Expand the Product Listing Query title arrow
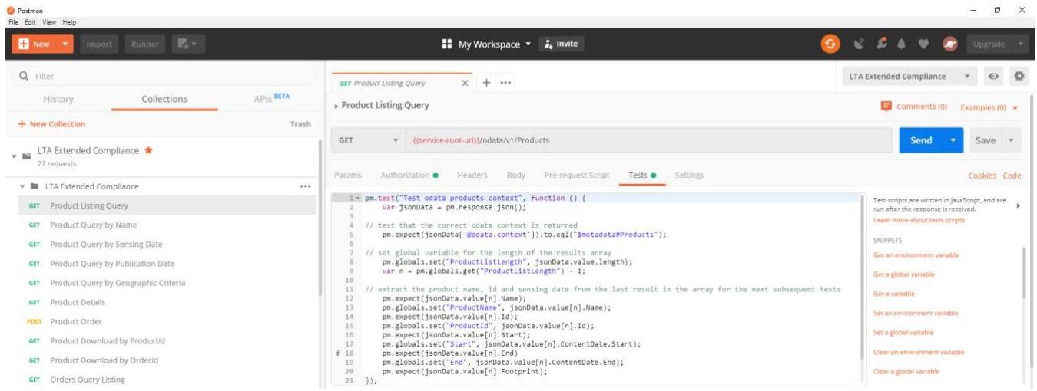Image resolution: width=1037 pixels, height=391 pixels. click(x=336, y=106)
